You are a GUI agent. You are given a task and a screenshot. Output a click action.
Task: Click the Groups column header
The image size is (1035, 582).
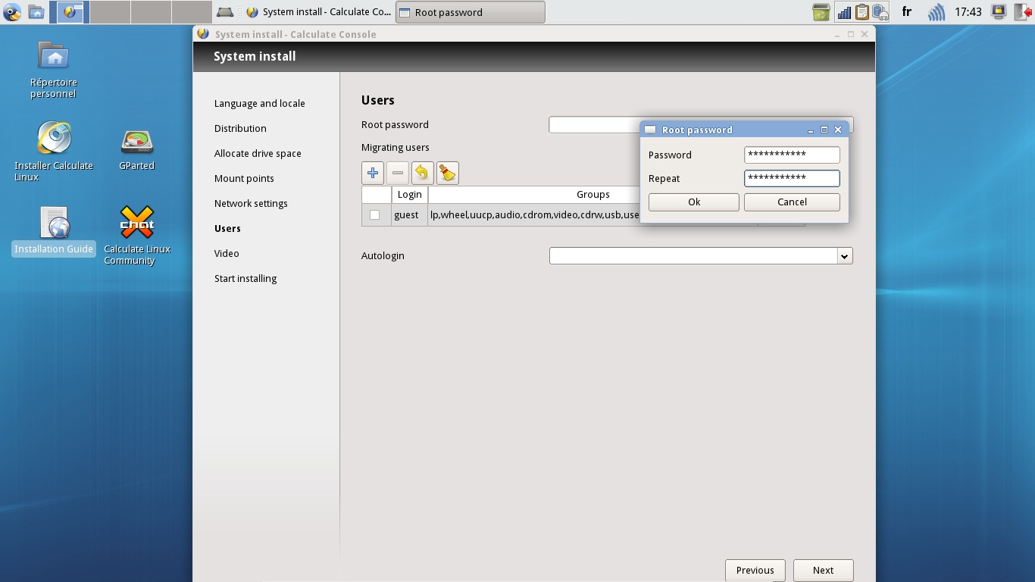[593, 195]
